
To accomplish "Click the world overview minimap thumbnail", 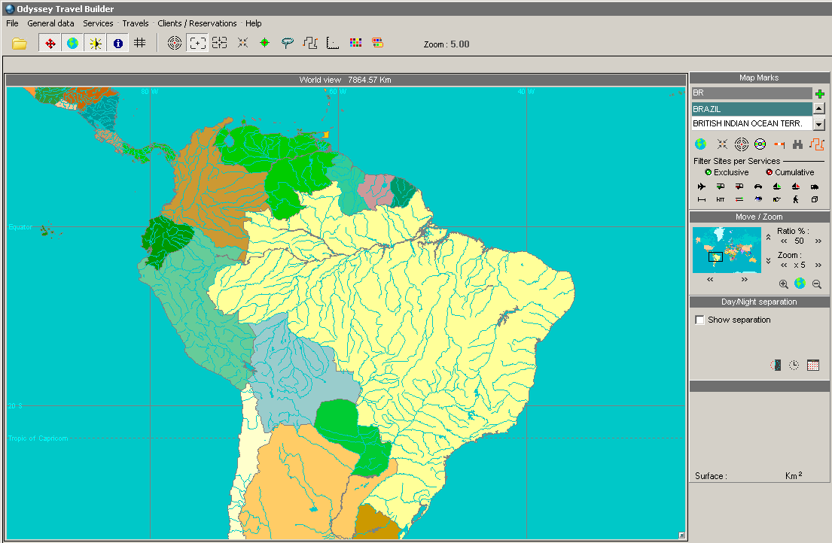I will (x=727, y=250).
